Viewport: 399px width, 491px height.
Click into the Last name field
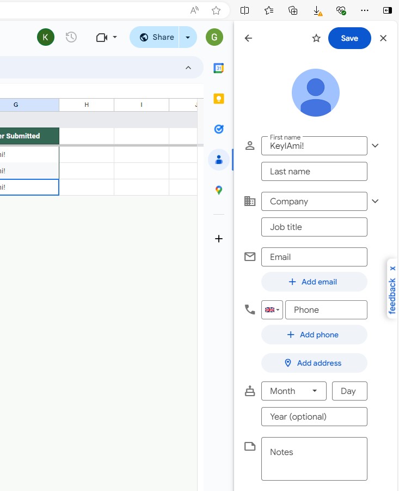click(x=314, y=171)
